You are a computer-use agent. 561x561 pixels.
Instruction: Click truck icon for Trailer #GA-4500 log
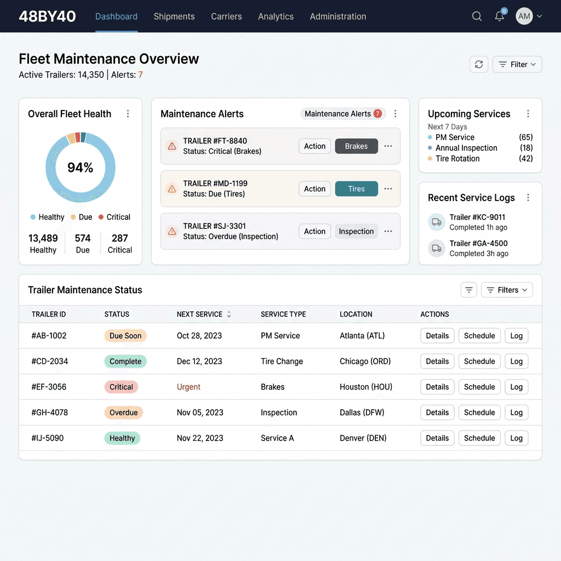[x=437, y=248]
